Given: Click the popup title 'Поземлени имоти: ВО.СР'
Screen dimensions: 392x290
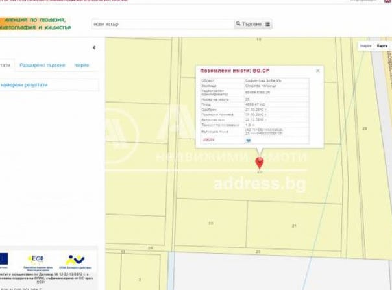Looking at the screenshot, I should click(x=235, y=71).
